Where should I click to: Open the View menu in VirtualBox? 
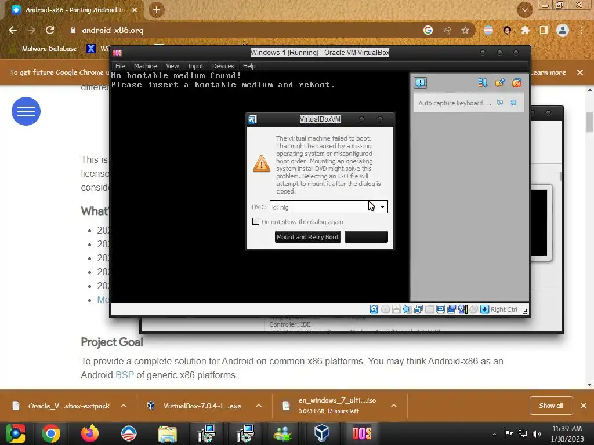[172, 66]
